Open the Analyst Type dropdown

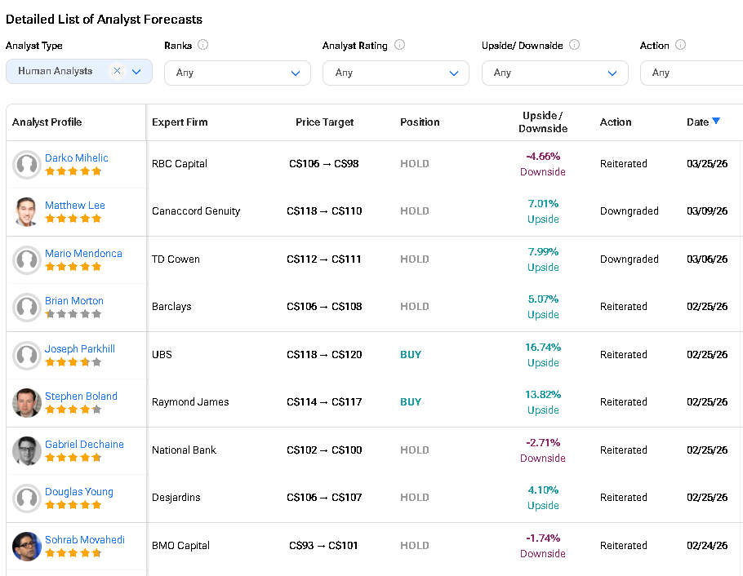click(x=136, y=72)
